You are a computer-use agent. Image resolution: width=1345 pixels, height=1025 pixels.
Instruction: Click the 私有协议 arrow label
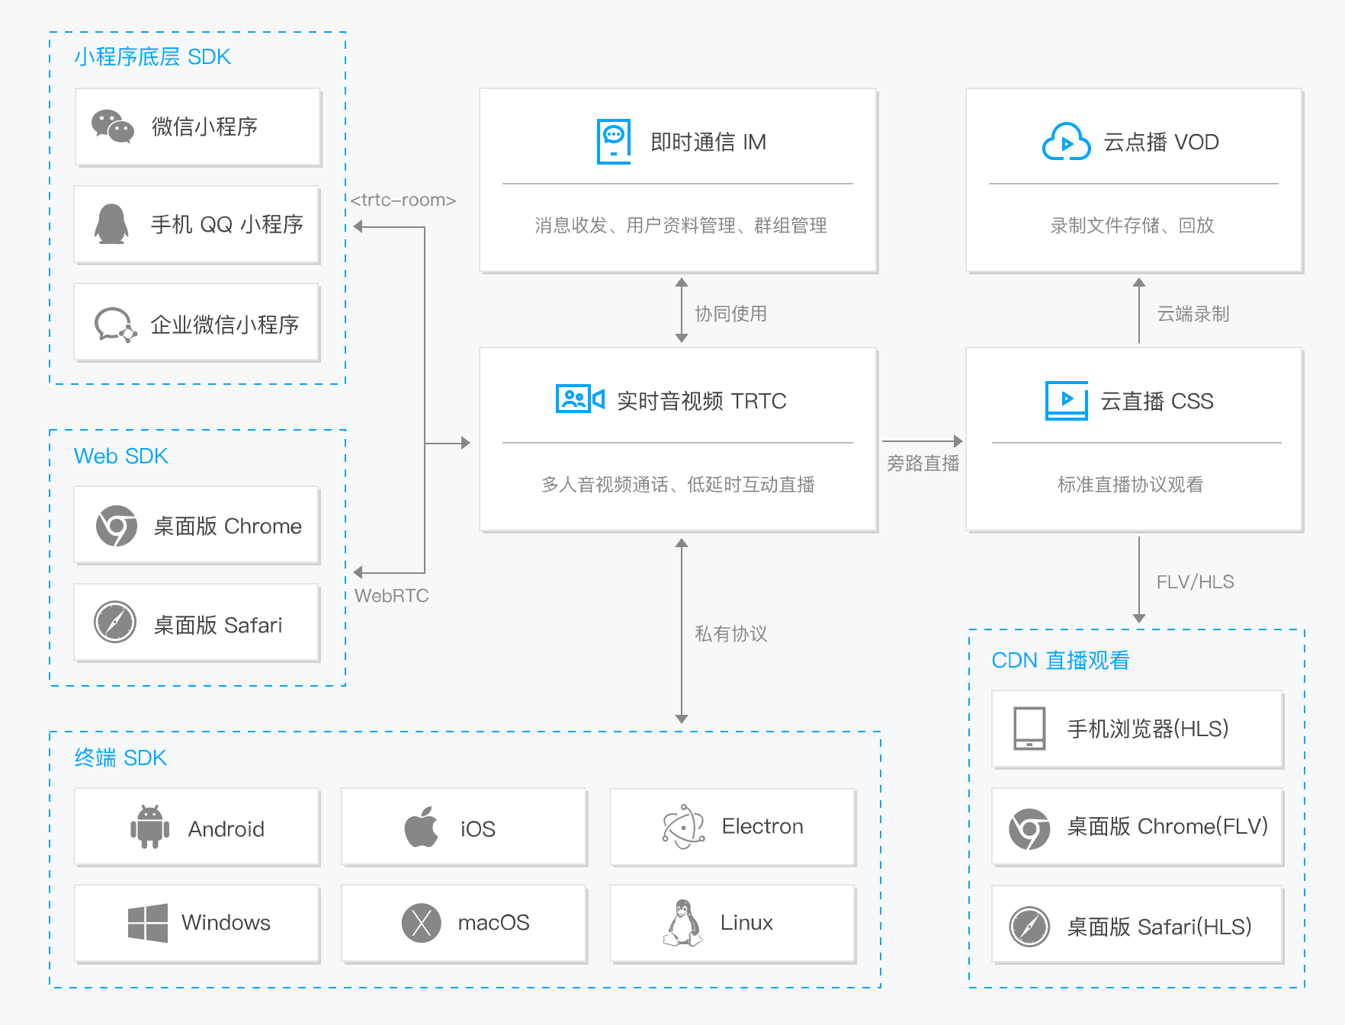730,634
